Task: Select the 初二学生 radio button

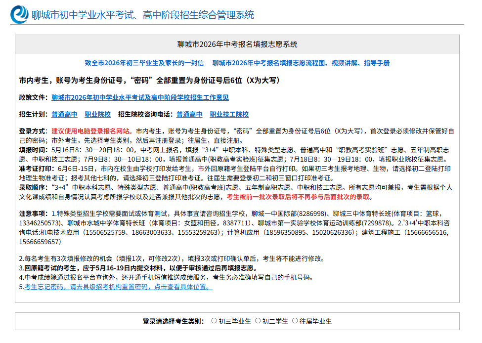Action: coord(258,321)
